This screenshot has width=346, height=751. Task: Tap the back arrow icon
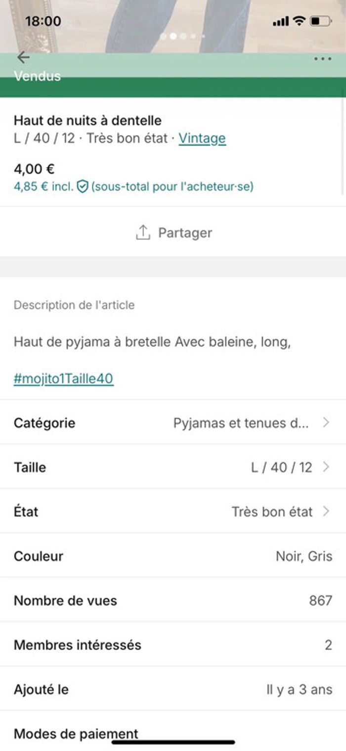(23, 57)
